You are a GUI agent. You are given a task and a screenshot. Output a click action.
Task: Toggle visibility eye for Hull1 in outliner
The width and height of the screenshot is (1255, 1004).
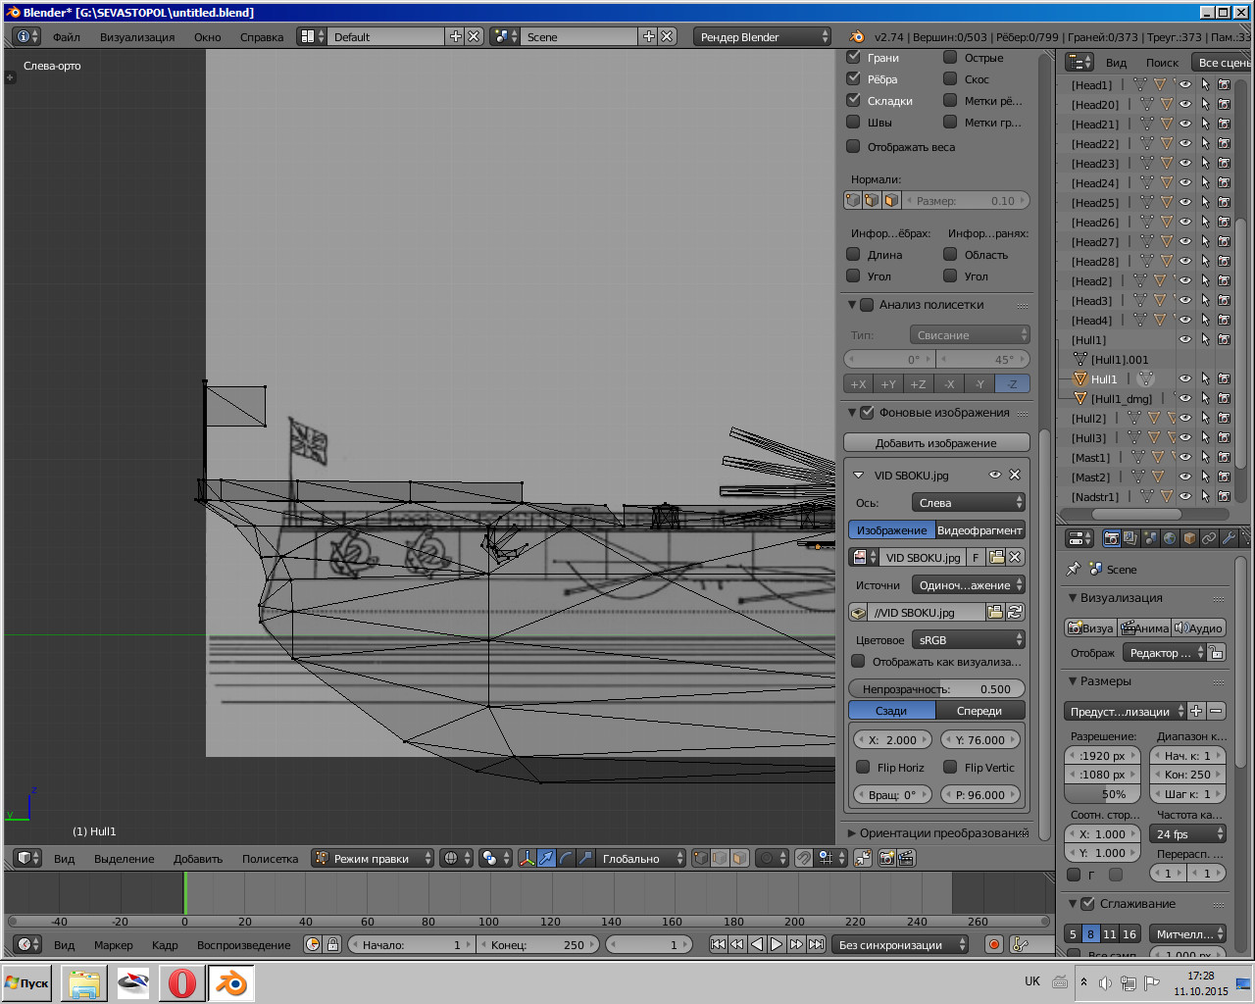click(1184, 378)
